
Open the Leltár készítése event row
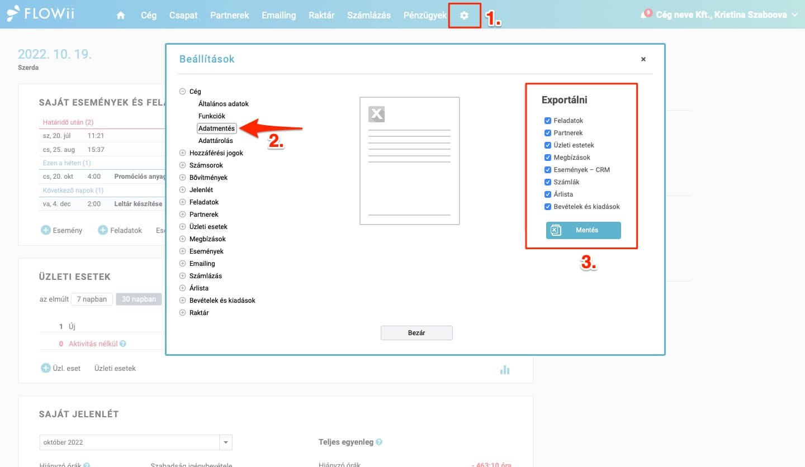tap(103, 204)
